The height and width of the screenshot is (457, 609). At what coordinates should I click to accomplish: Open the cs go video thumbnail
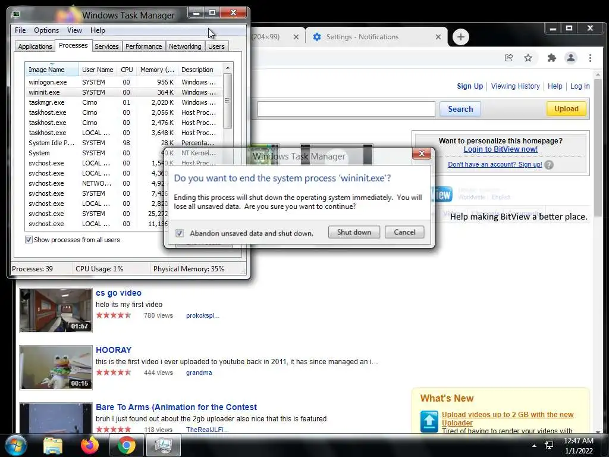56,311
